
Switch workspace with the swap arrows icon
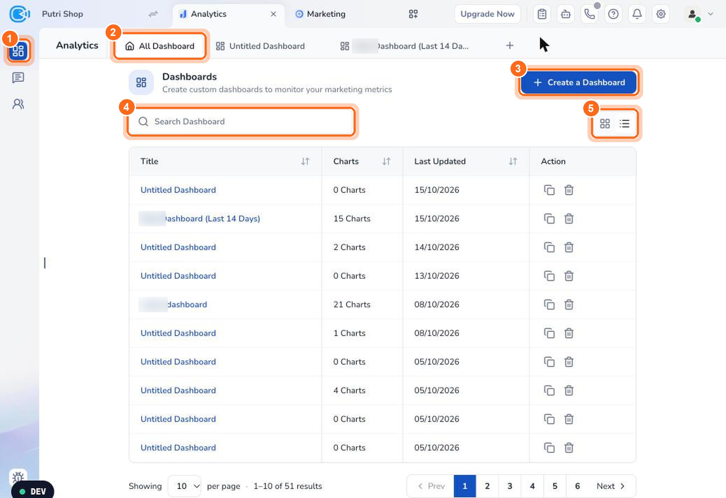tap(153, 14)
